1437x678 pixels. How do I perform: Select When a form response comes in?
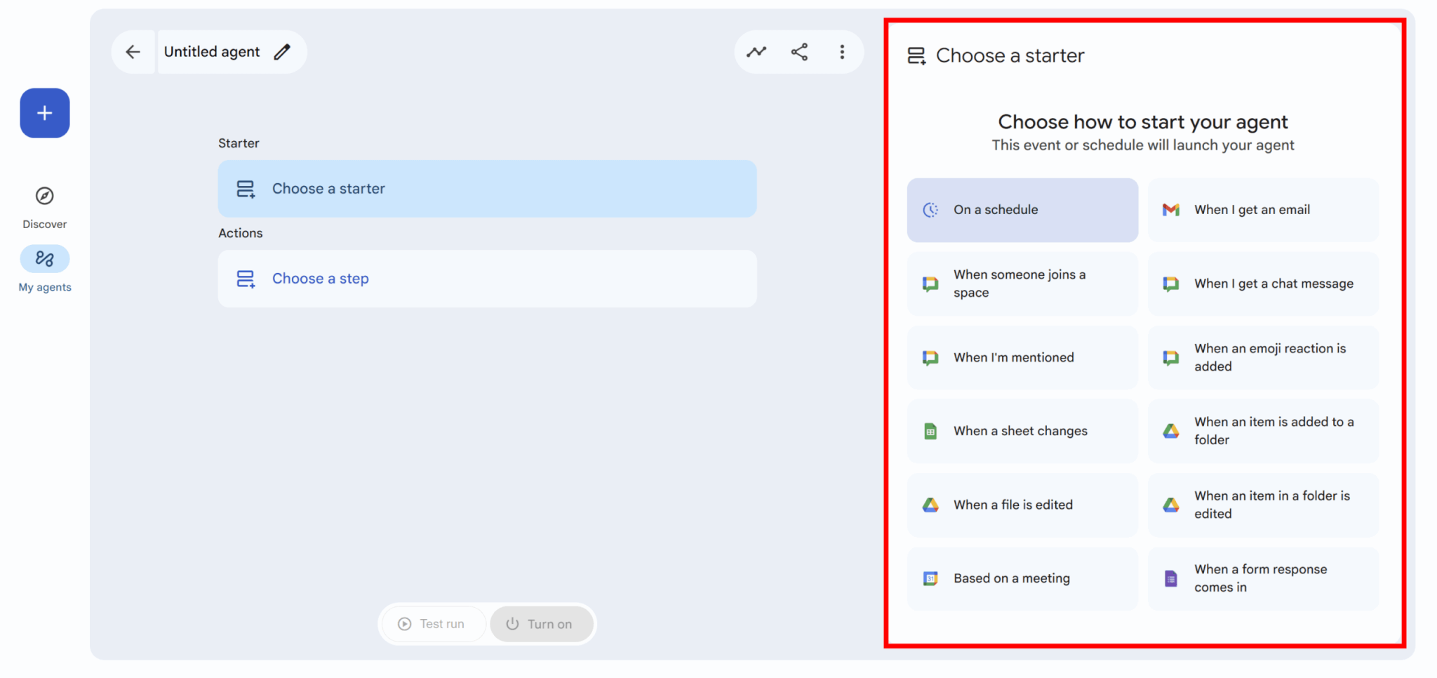pyautogui.click(x=1263, y=578)
